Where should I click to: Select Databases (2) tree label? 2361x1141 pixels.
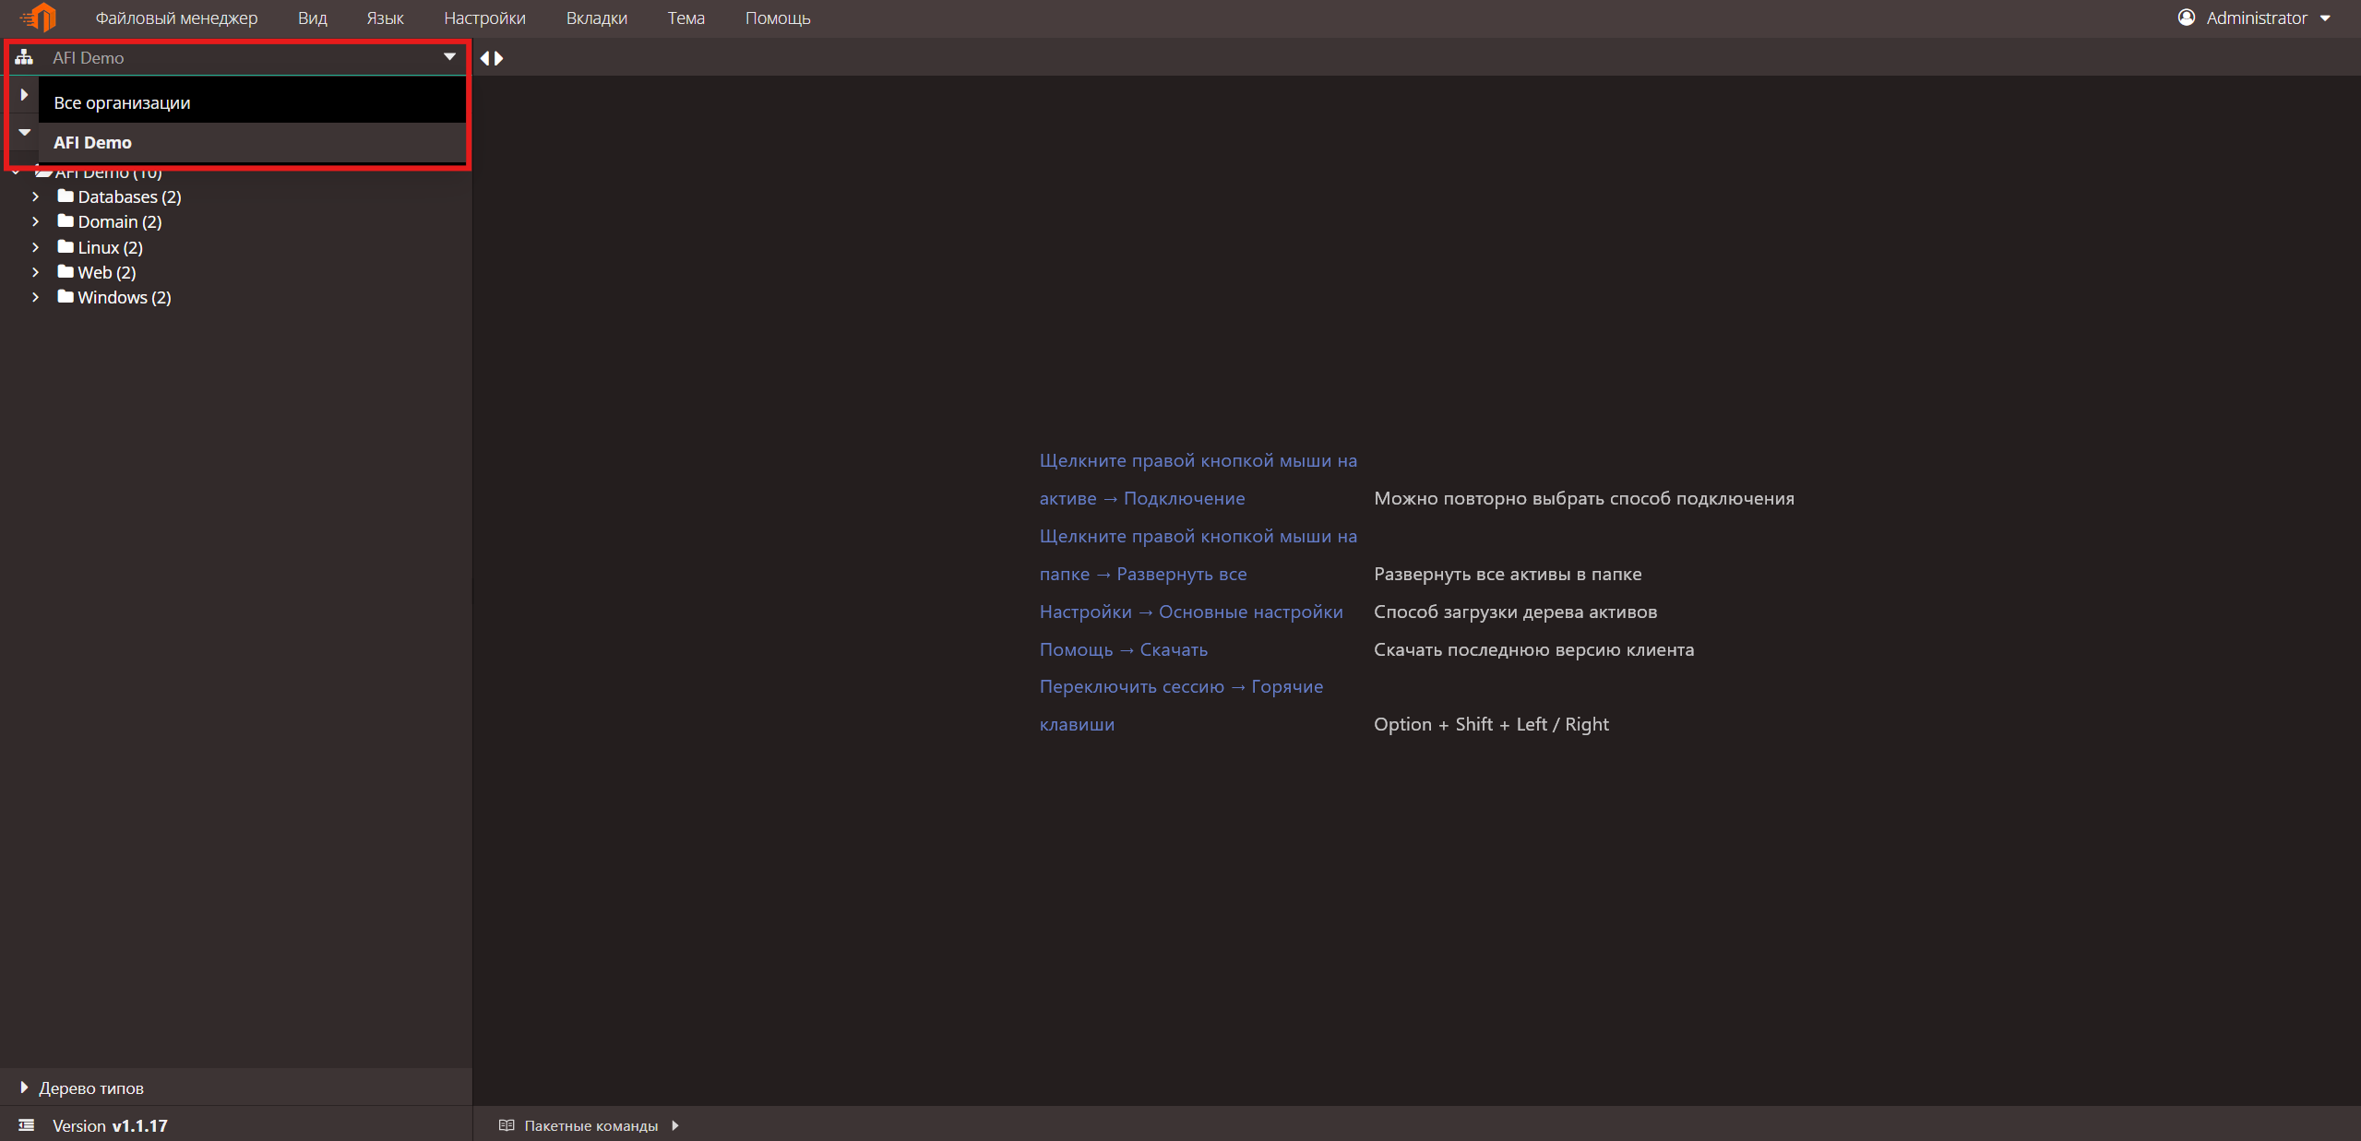129,196
